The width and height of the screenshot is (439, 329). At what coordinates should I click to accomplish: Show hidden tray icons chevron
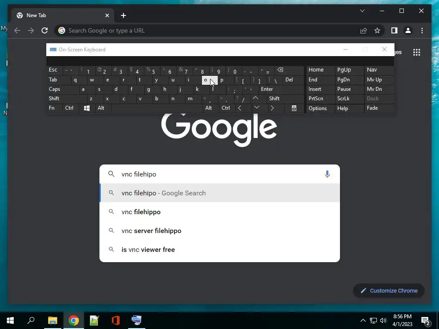tap(363, 320)
